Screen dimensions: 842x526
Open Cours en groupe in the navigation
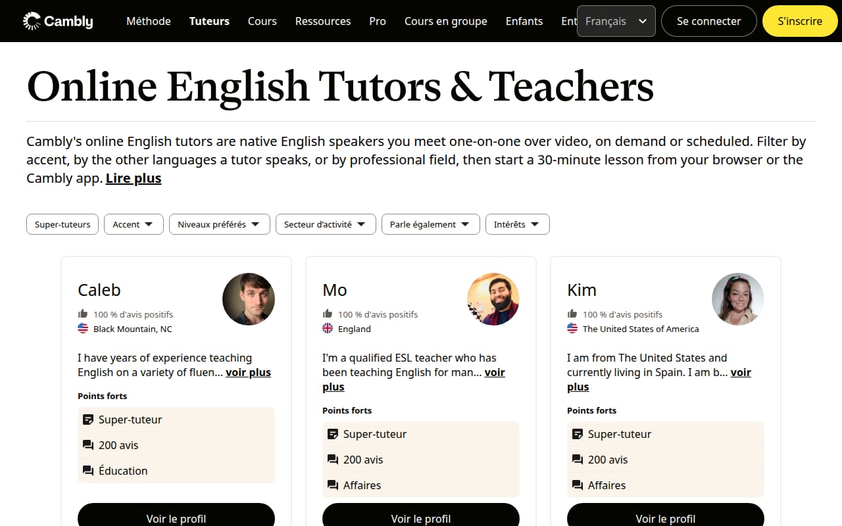[446, 21]
